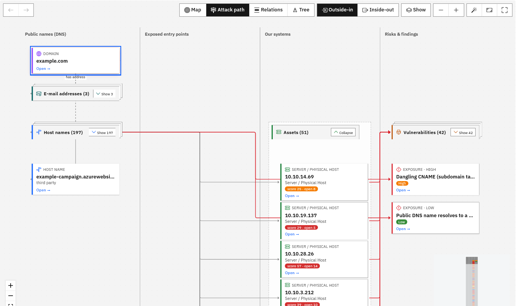Click the Our systems column header
Screen dimensions: 517x306
pyautogui.click(x=278, y=34)
